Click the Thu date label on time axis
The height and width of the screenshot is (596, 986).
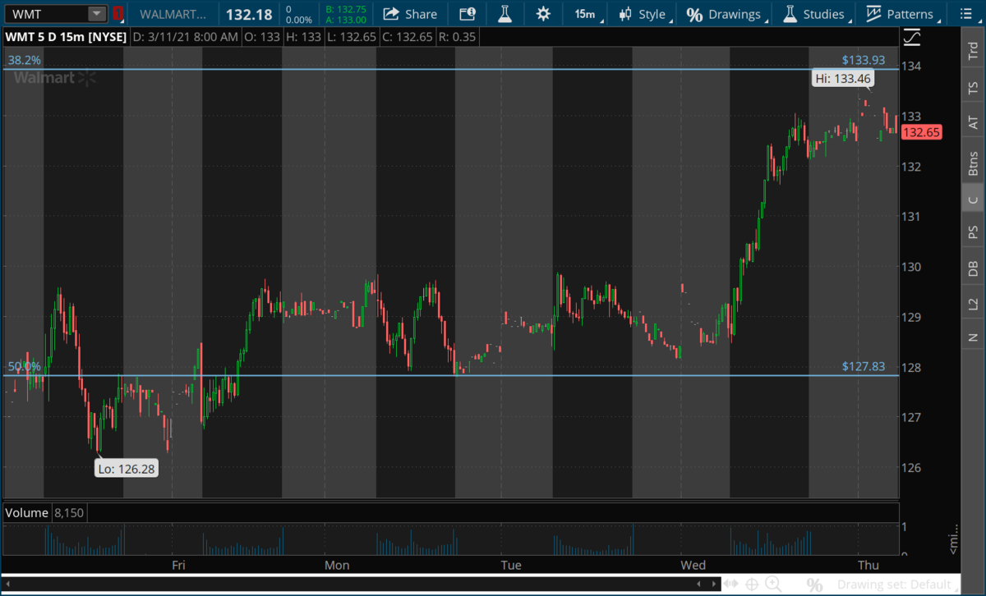click(x=868, y=565)
